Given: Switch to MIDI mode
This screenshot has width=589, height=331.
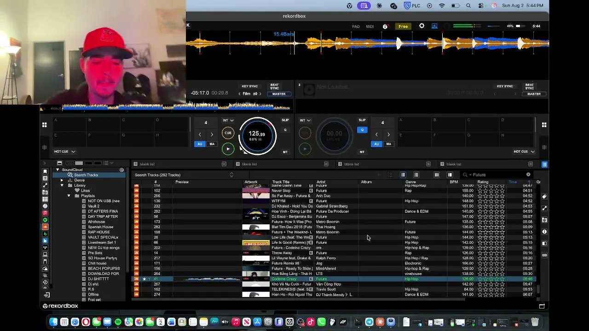Looking at the screenshot, I should click(370, 27).
